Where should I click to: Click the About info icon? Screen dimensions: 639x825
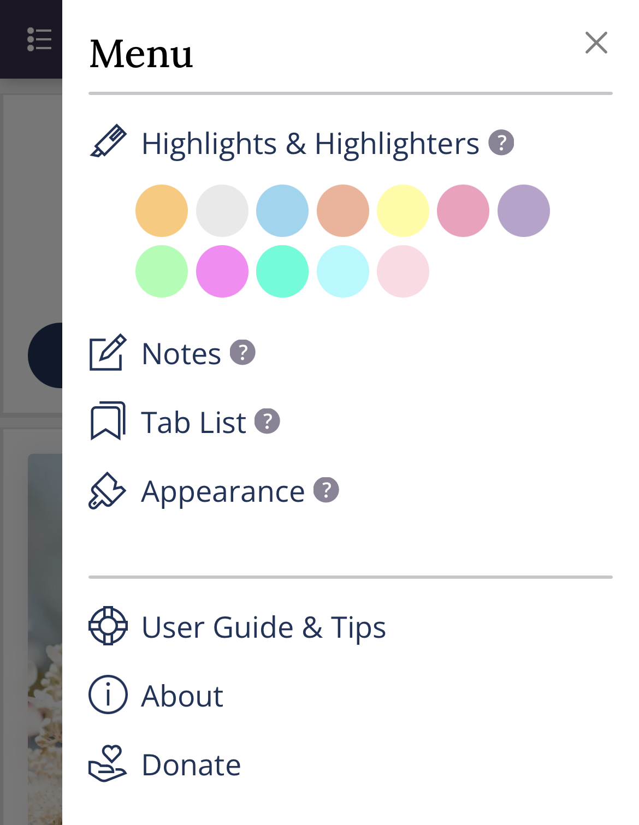pos(107,695)
